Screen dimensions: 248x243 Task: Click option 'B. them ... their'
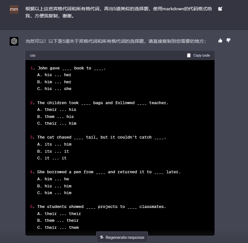[x=58, y=221]
